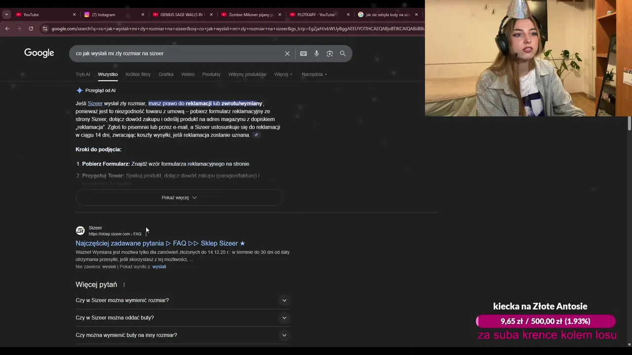This screenshot has height=355, width=632.
Task: Close the YouTube tab
Action: tap(75, 14)
